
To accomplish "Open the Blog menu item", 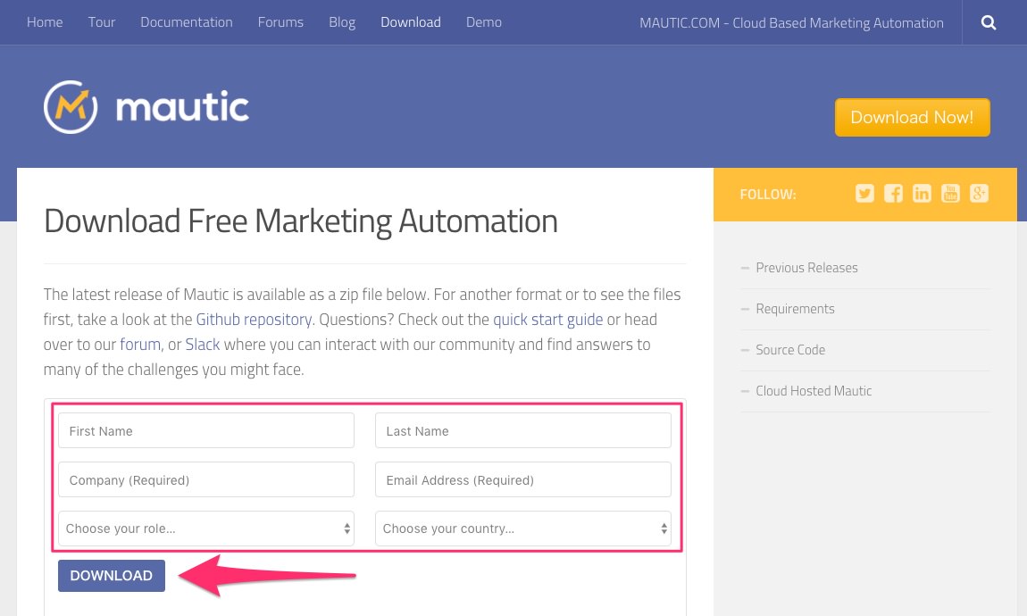I will tap(342, 22).
